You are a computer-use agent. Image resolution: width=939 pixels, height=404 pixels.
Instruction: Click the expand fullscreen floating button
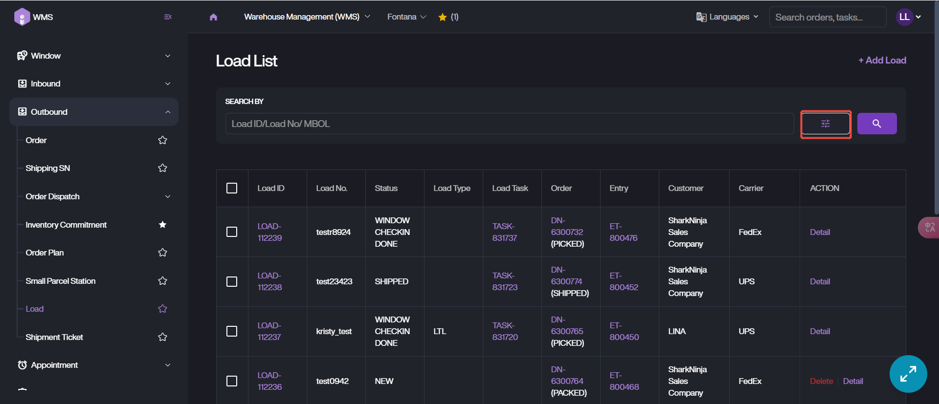[x=908, y=374]
